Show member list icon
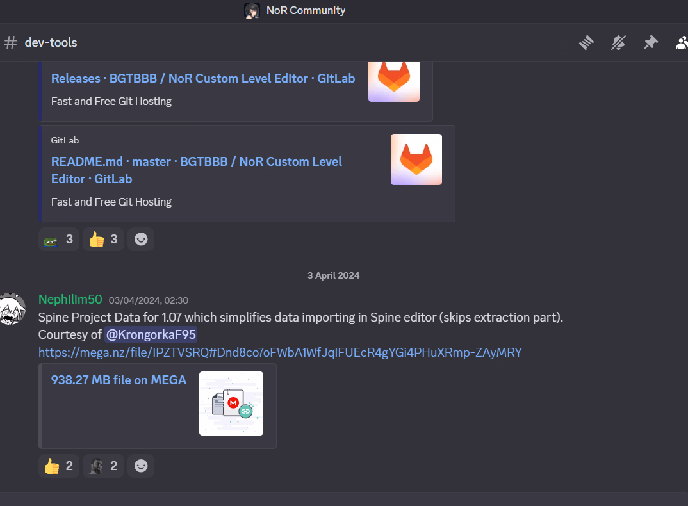 pyautogui.click(x=682, y=43)
